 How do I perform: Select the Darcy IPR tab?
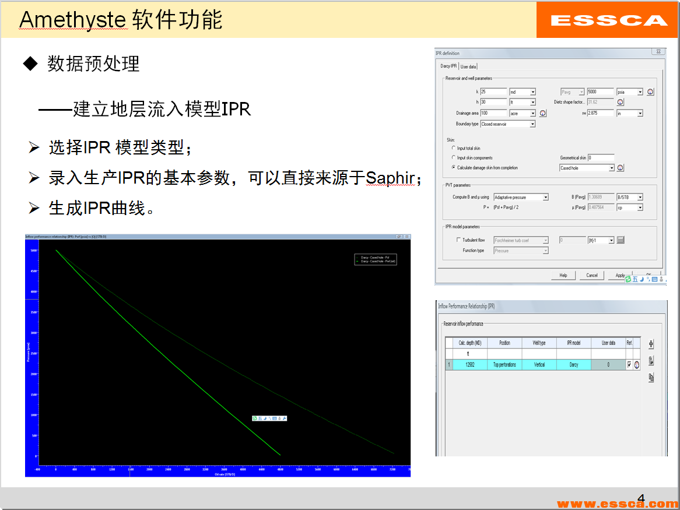(x=448, y=66)
